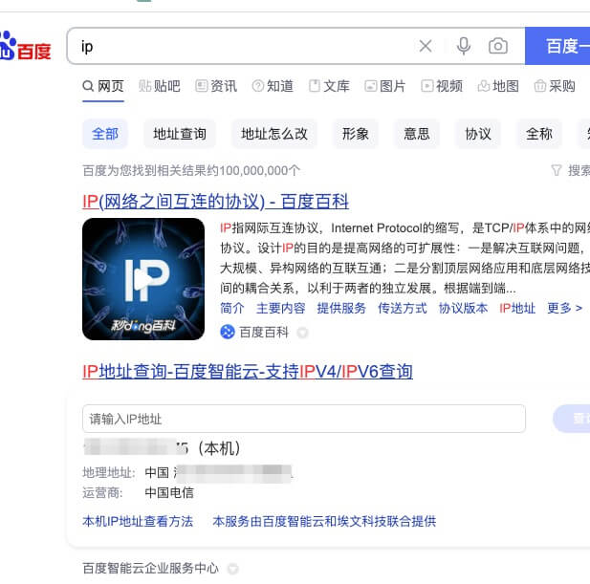Open the IP(网络之间互连的协议) Baike result
The image size is (590, 584).
click(215, 202)
